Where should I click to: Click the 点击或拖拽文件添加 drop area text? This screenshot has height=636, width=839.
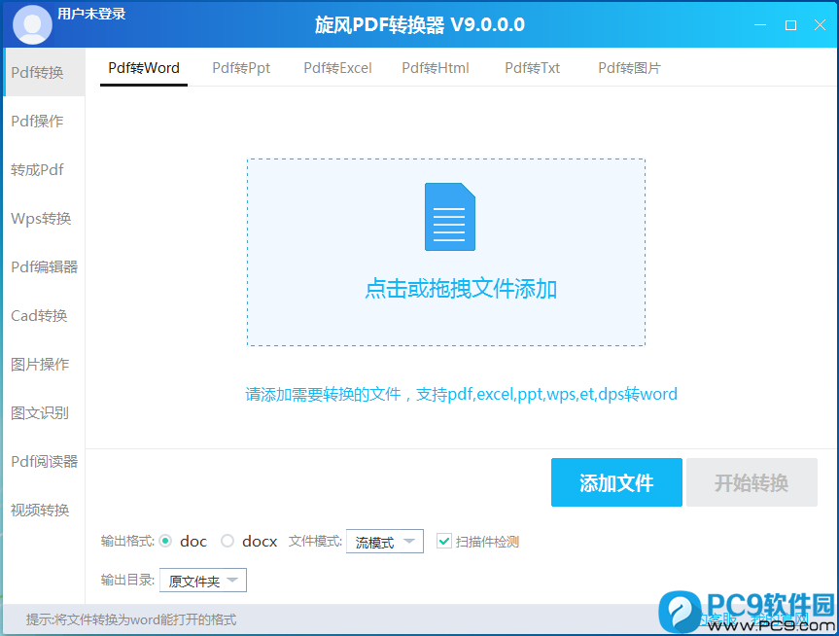point(461,289)
